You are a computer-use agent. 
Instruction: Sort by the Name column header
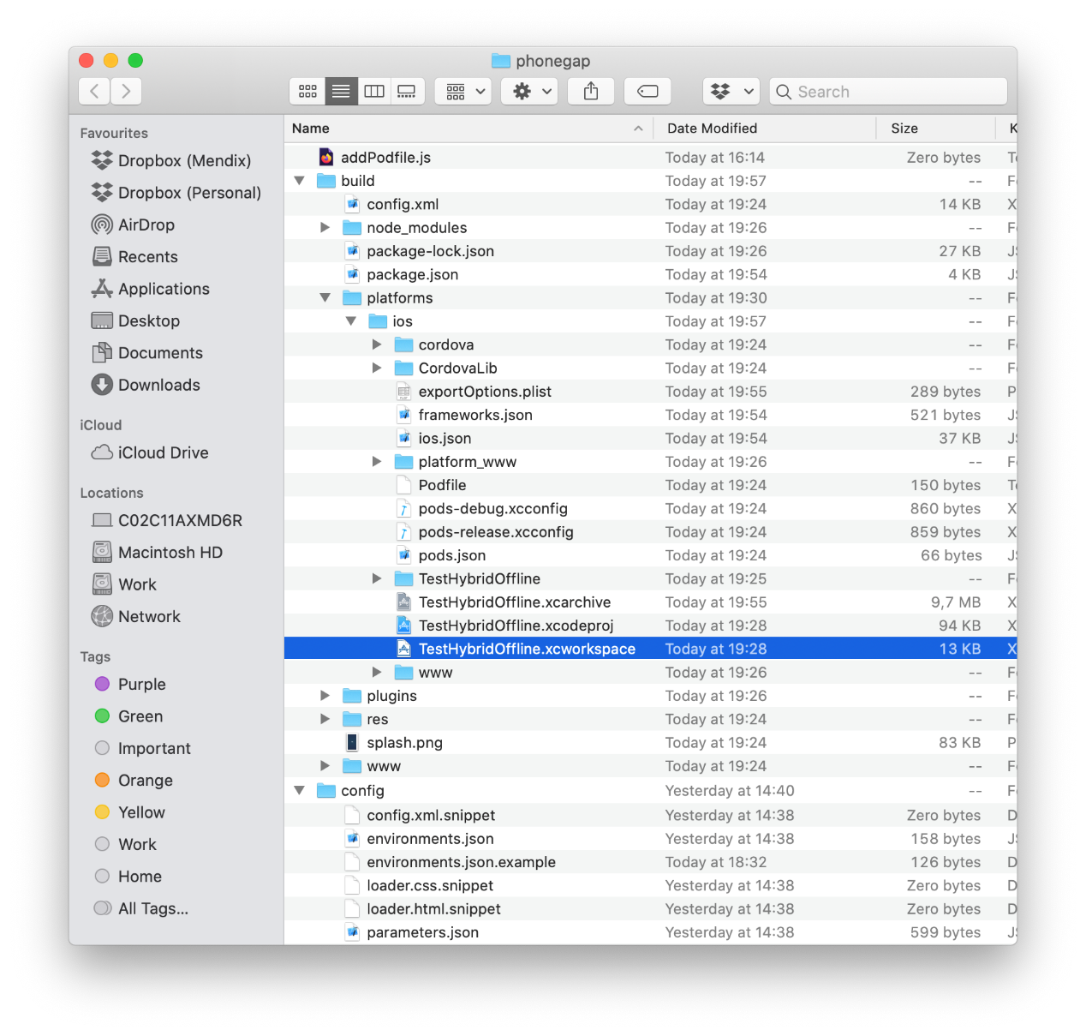pyautogui.click(x=468, y=129)
